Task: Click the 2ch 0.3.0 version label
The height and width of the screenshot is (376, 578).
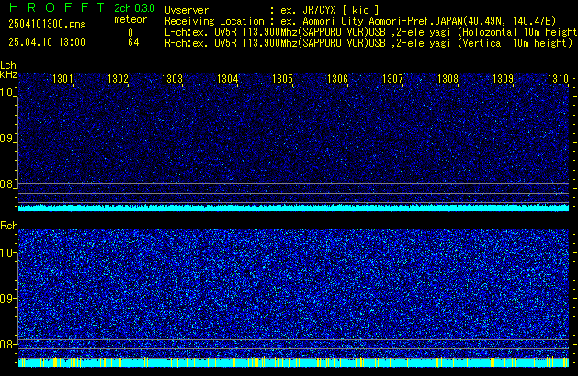Action: [134, 8]
